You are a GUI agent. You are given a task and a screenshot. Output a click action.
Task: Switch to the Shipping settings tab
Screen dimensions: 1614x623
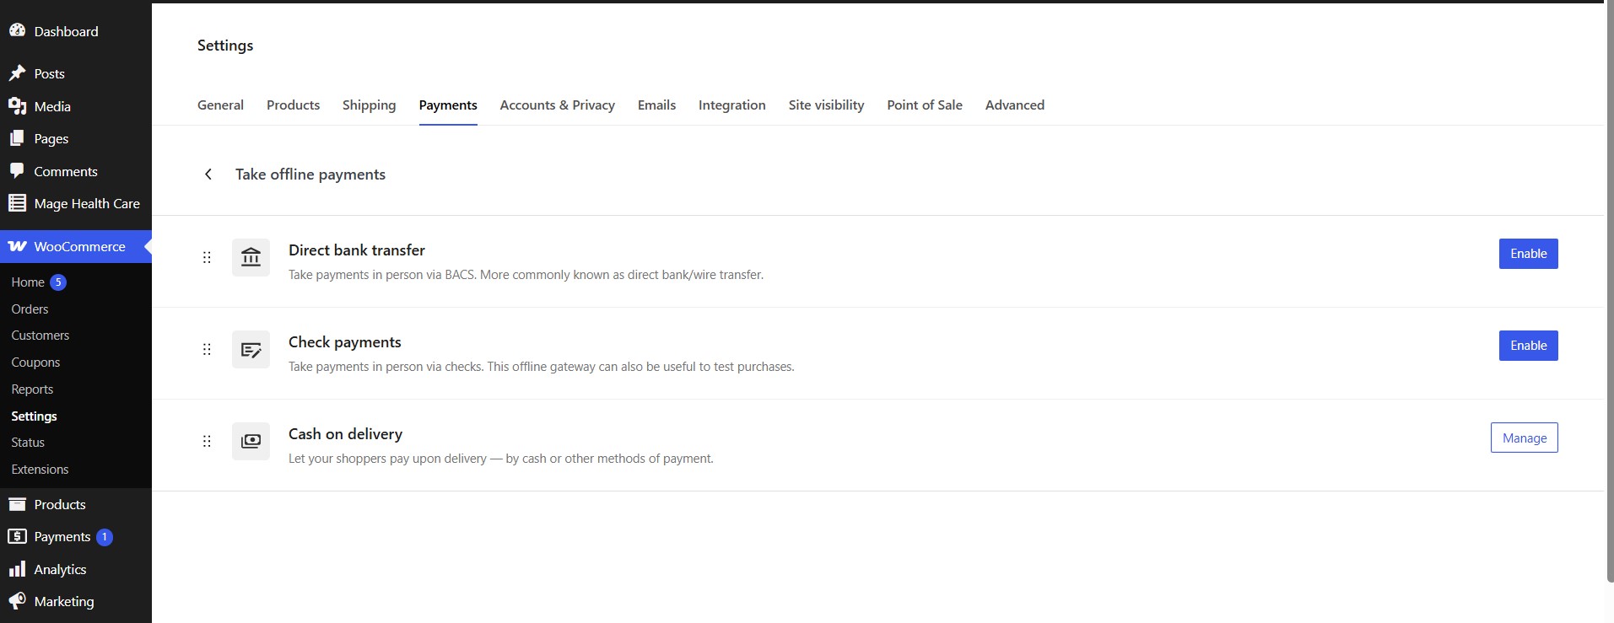[369, 105]
